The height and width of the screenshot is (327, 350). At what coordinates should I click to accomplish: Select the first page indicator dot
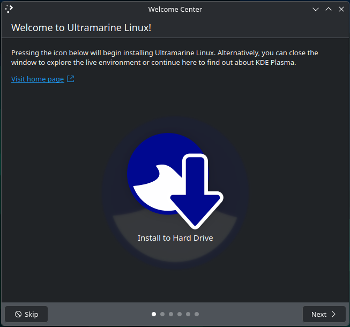pos(154,314)
